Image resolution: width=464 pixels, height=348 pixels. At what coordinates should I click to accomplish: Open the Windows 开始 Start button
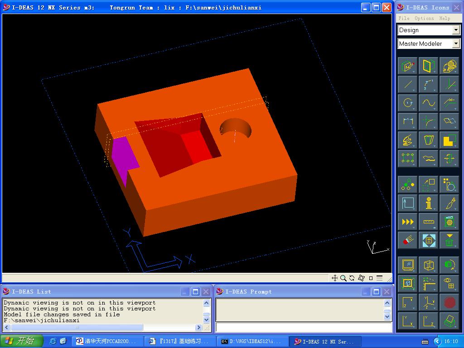click(x=22, y=341)
